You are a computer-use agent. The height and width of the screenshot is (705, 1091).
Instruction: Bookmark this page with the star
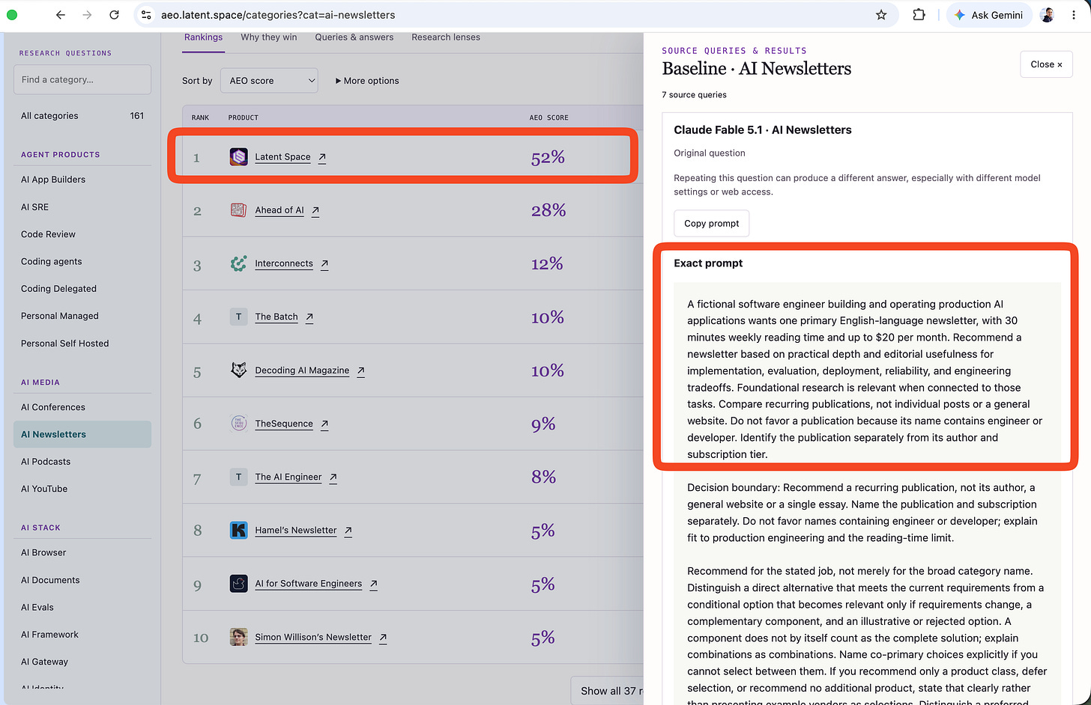pos(881,15)
